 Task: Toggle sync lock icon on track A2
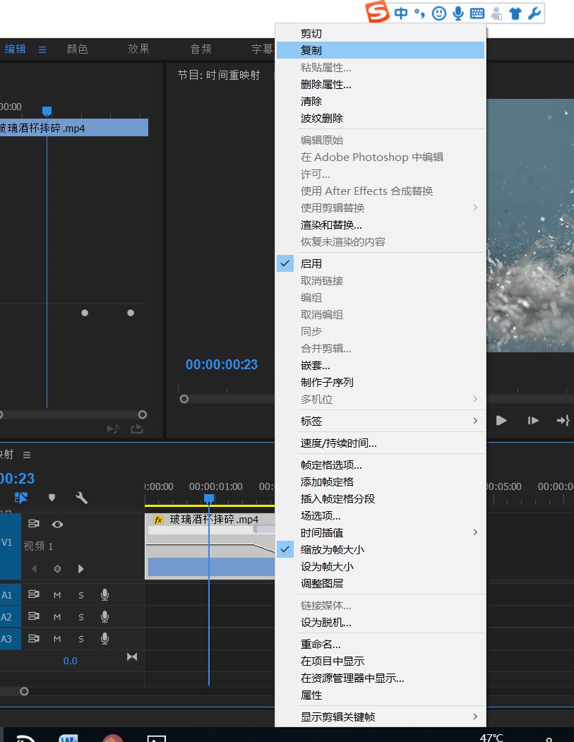coord(33,617)
